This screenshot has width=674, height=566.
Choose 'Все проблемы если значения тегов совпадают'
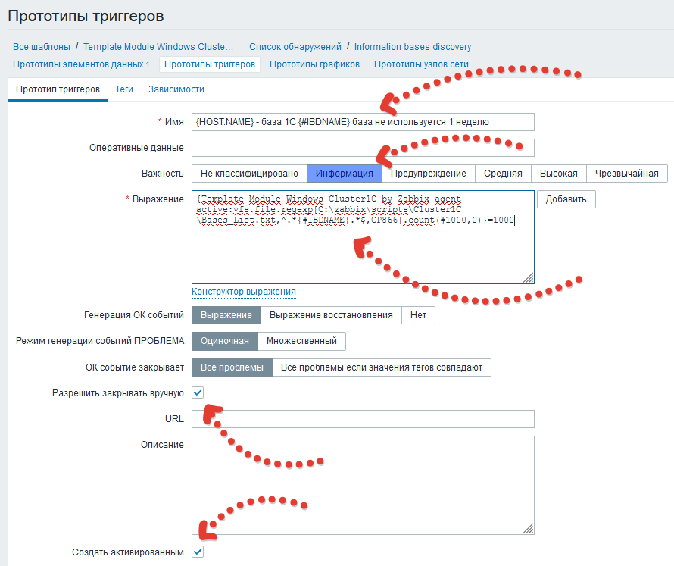click(381, 367)
